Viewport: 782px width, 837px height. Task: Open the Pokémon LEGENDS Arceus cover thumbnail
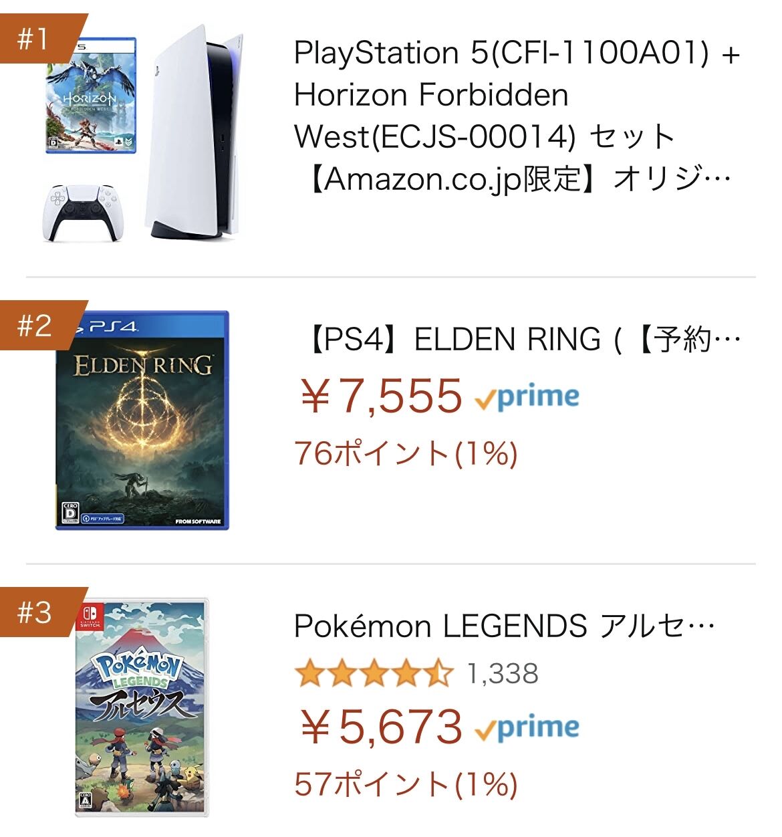point(142,707)
